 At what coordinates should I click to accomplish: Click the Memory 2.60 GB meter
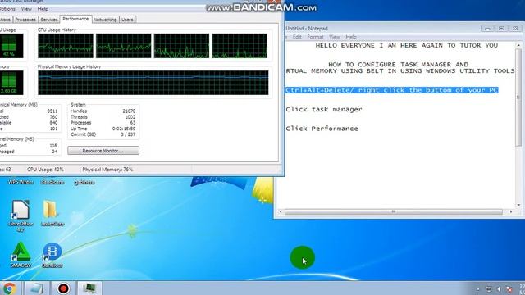[11, 83]
